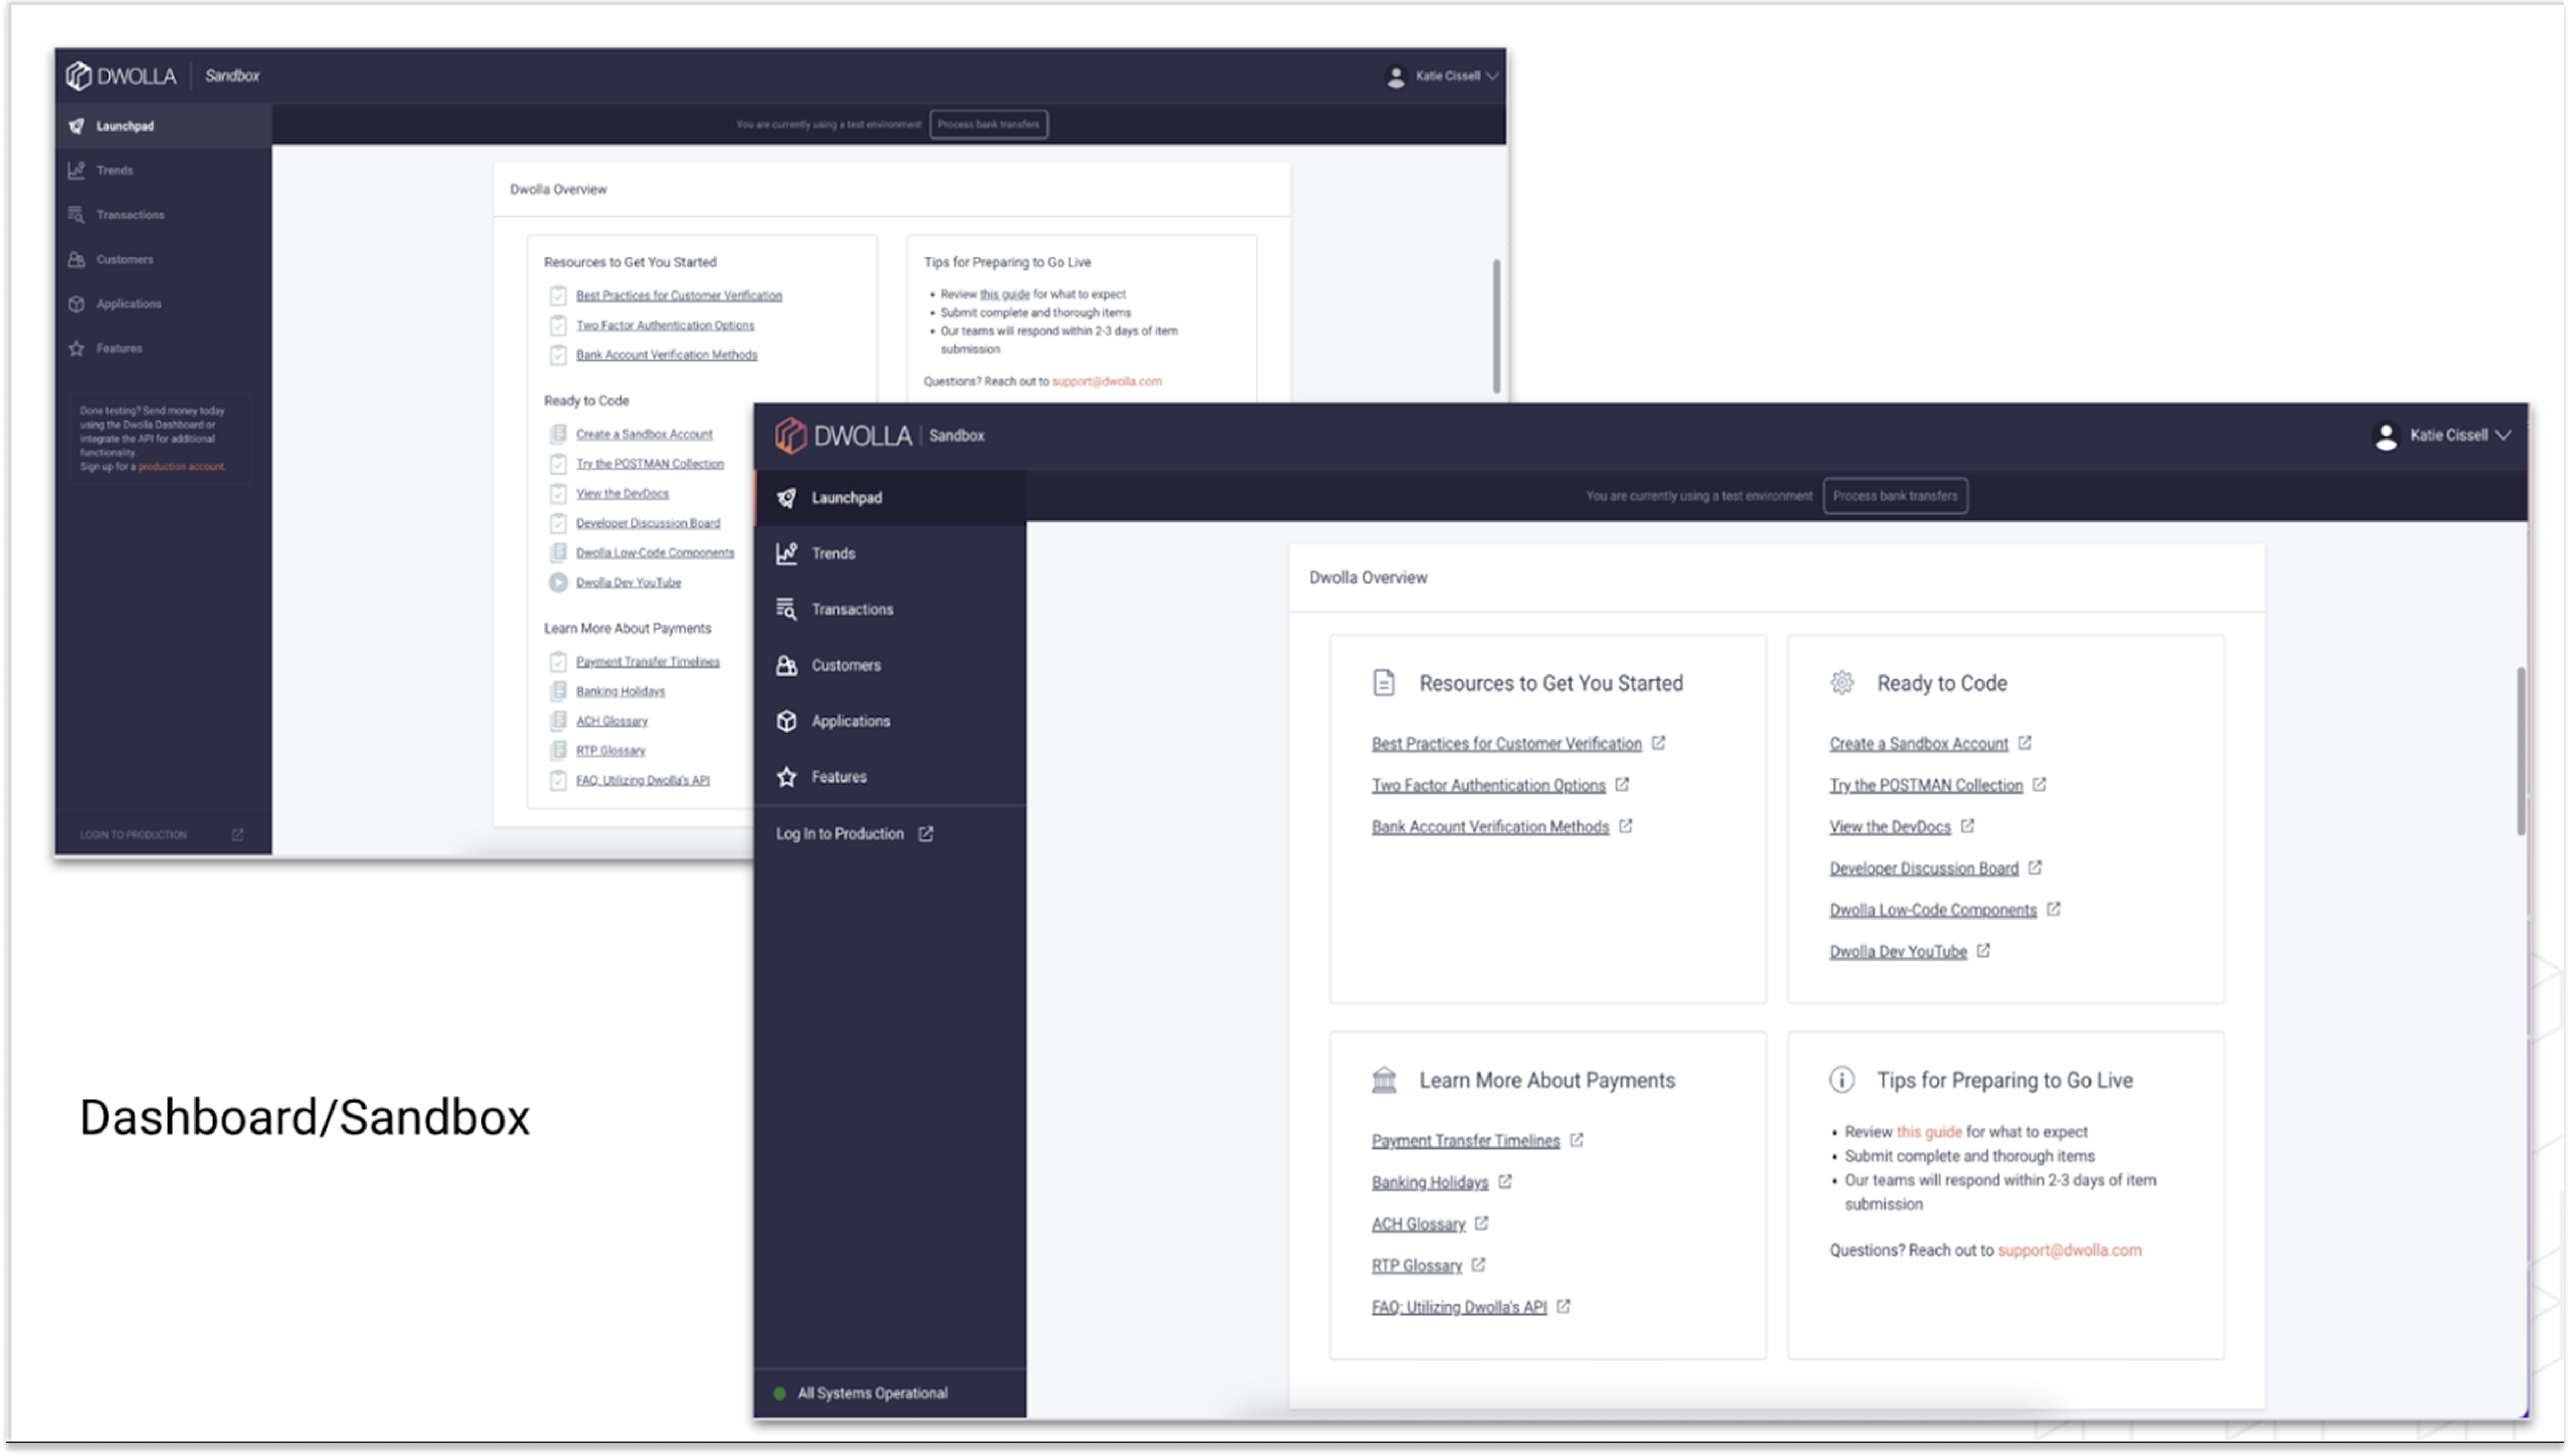Viewport: 2570px width, 1456px height.
Task: Click the green All Systems Operational status dot
Action: (x=780, y=1393)
